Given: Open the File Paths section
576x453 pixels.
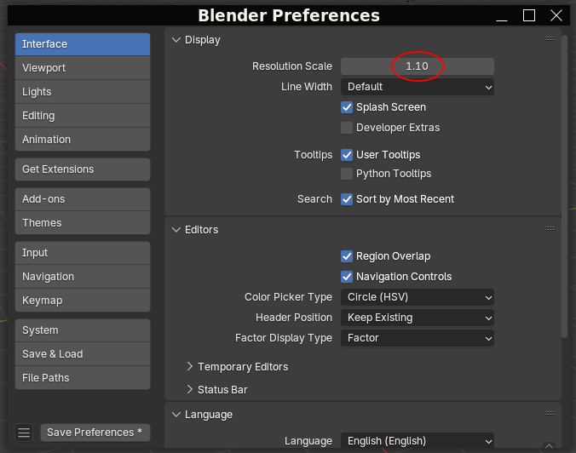Looking at the screenshot, I should point(83,378).
